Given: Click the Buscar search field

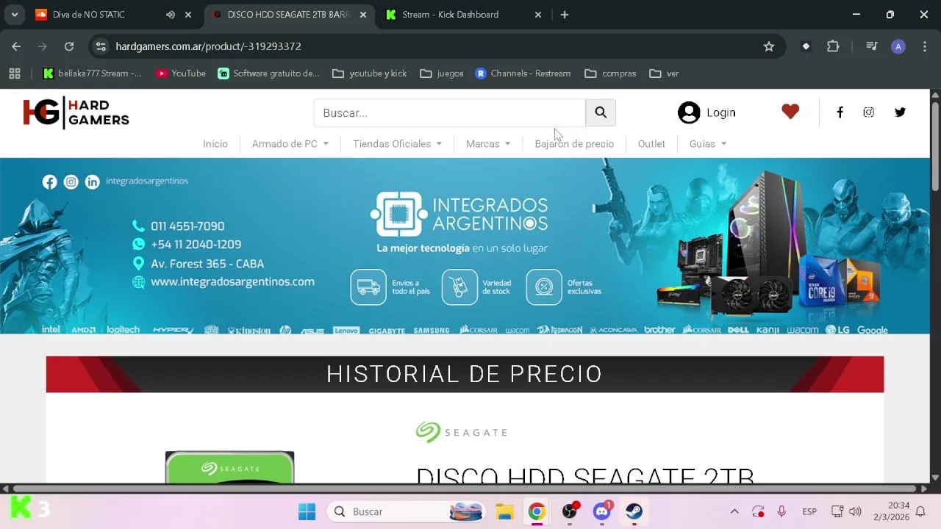Looking at the screenshot, I should click(450, 112).
